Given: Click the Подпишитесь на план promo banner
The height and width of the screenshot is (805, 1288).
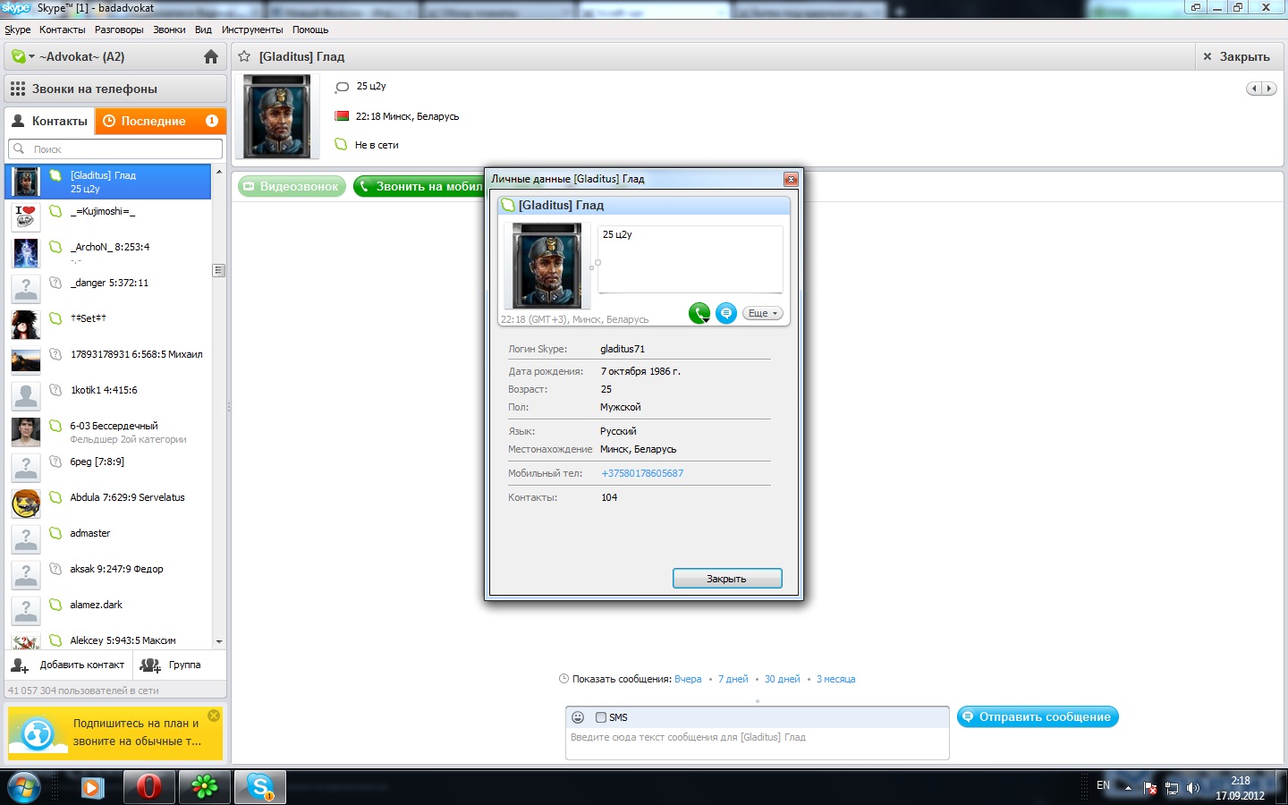Looking at the screenshot, I should pyautogui.click(x=115, y=733).
